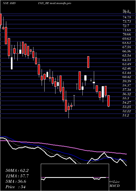The height and width of the screenshot is (191, 136).
Task: Click the 67.58 price axis label
Action: [x=127, y=47]
